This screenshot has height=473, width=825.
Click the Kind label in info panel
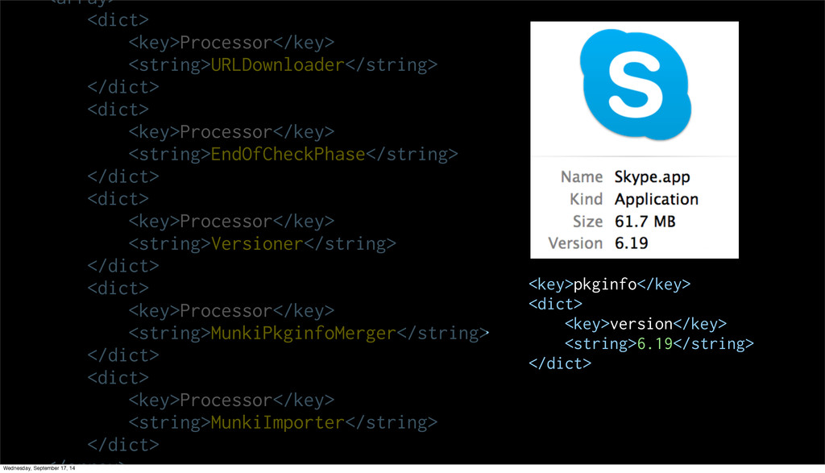point(586,199)
